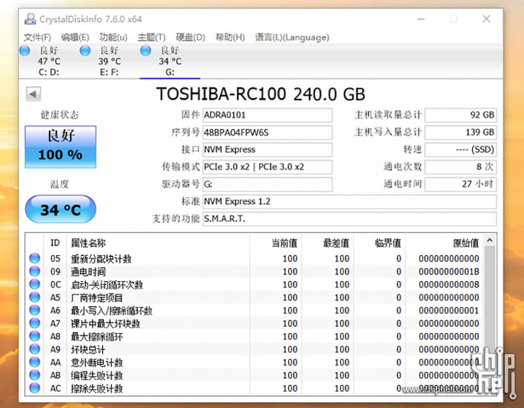Screen dimensions: 524x408
Task: Open the 编辑(E) menu
Action: [x=75, y=37]
